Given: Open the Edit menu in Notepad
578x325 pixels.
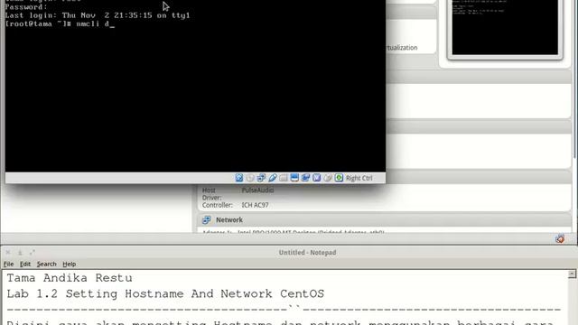Looking at the screenshot, I should [25, 264].
